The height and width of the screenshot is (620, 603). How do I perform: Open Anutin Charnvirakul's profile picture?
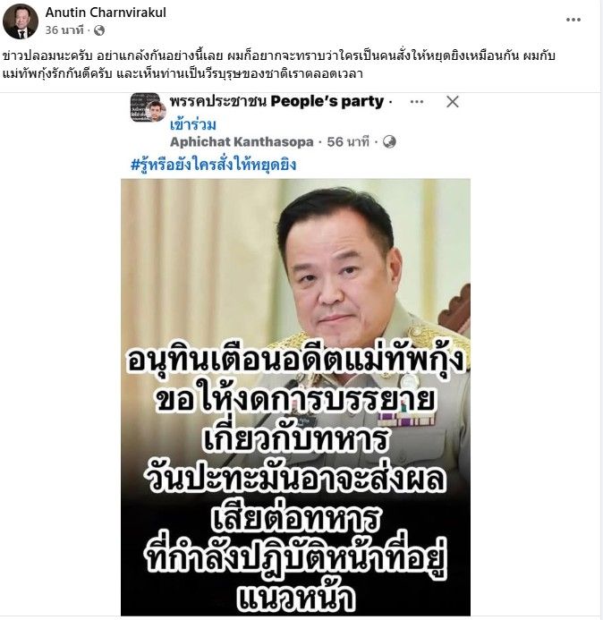click(21, 22)
